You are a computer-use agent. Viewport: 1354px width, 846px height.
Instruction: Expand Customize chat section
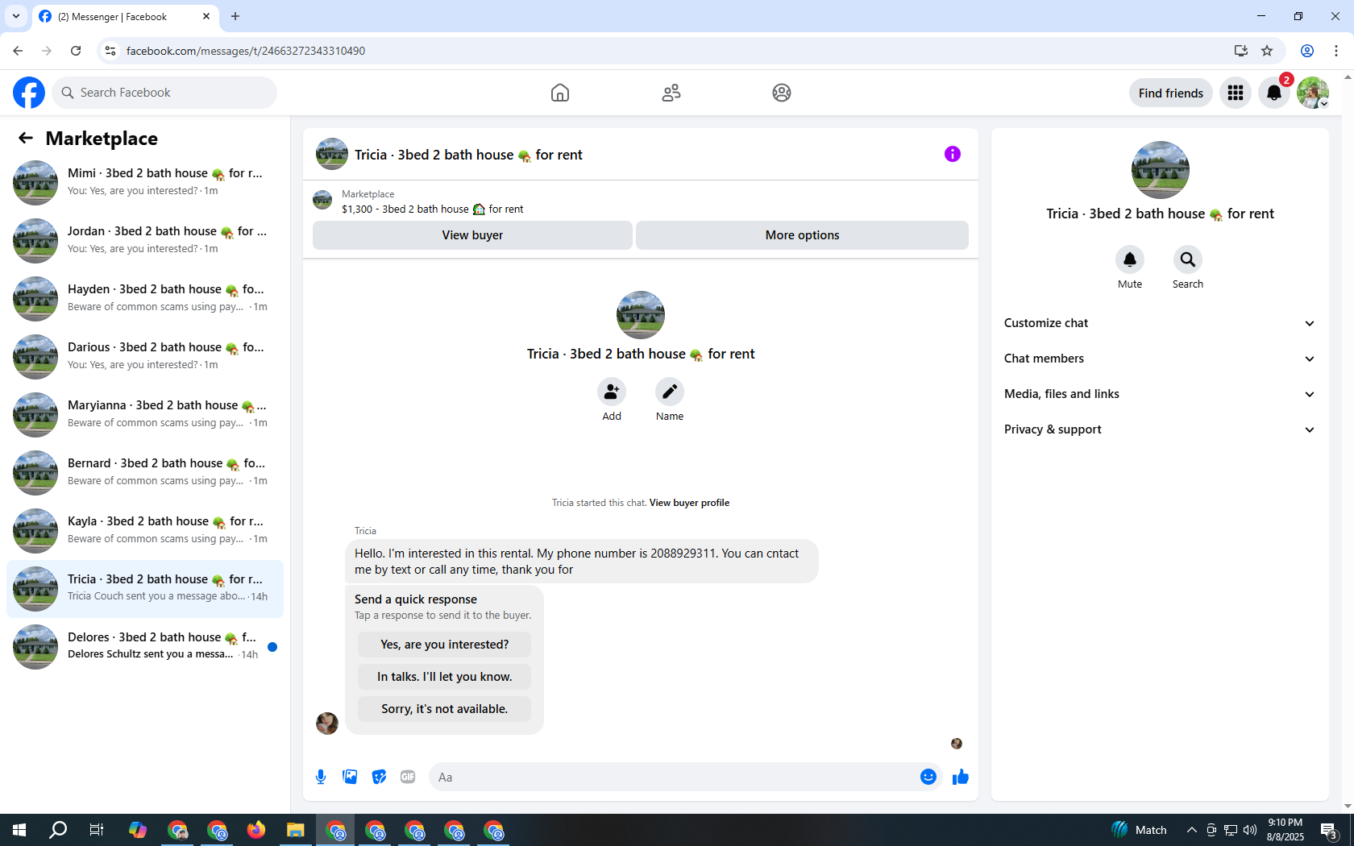[1160, 323]
